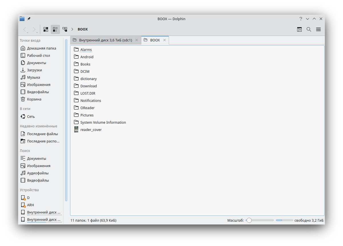Select the Android folder
The width and height of the screenshot is (343, 246).
(x=83, y=57)
